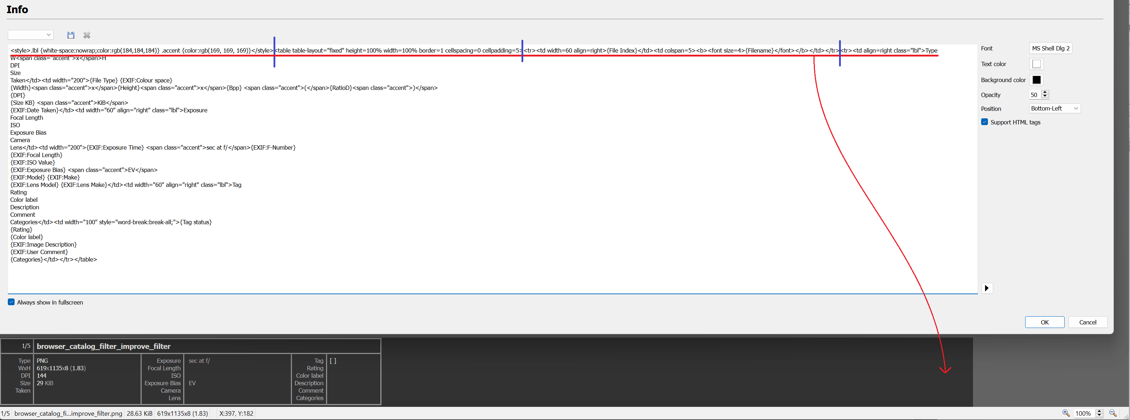Click the zoom in magnifier icon
1130x420 pixels.
(x=1065, y=413)
